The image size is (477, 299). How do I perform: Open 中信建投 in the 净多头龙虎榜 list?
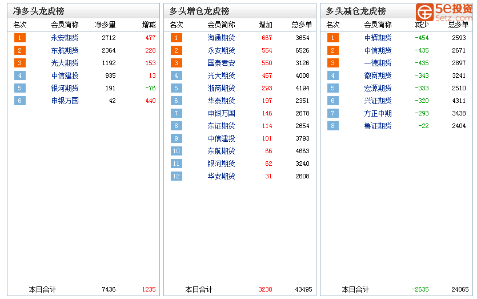(65, 75)
